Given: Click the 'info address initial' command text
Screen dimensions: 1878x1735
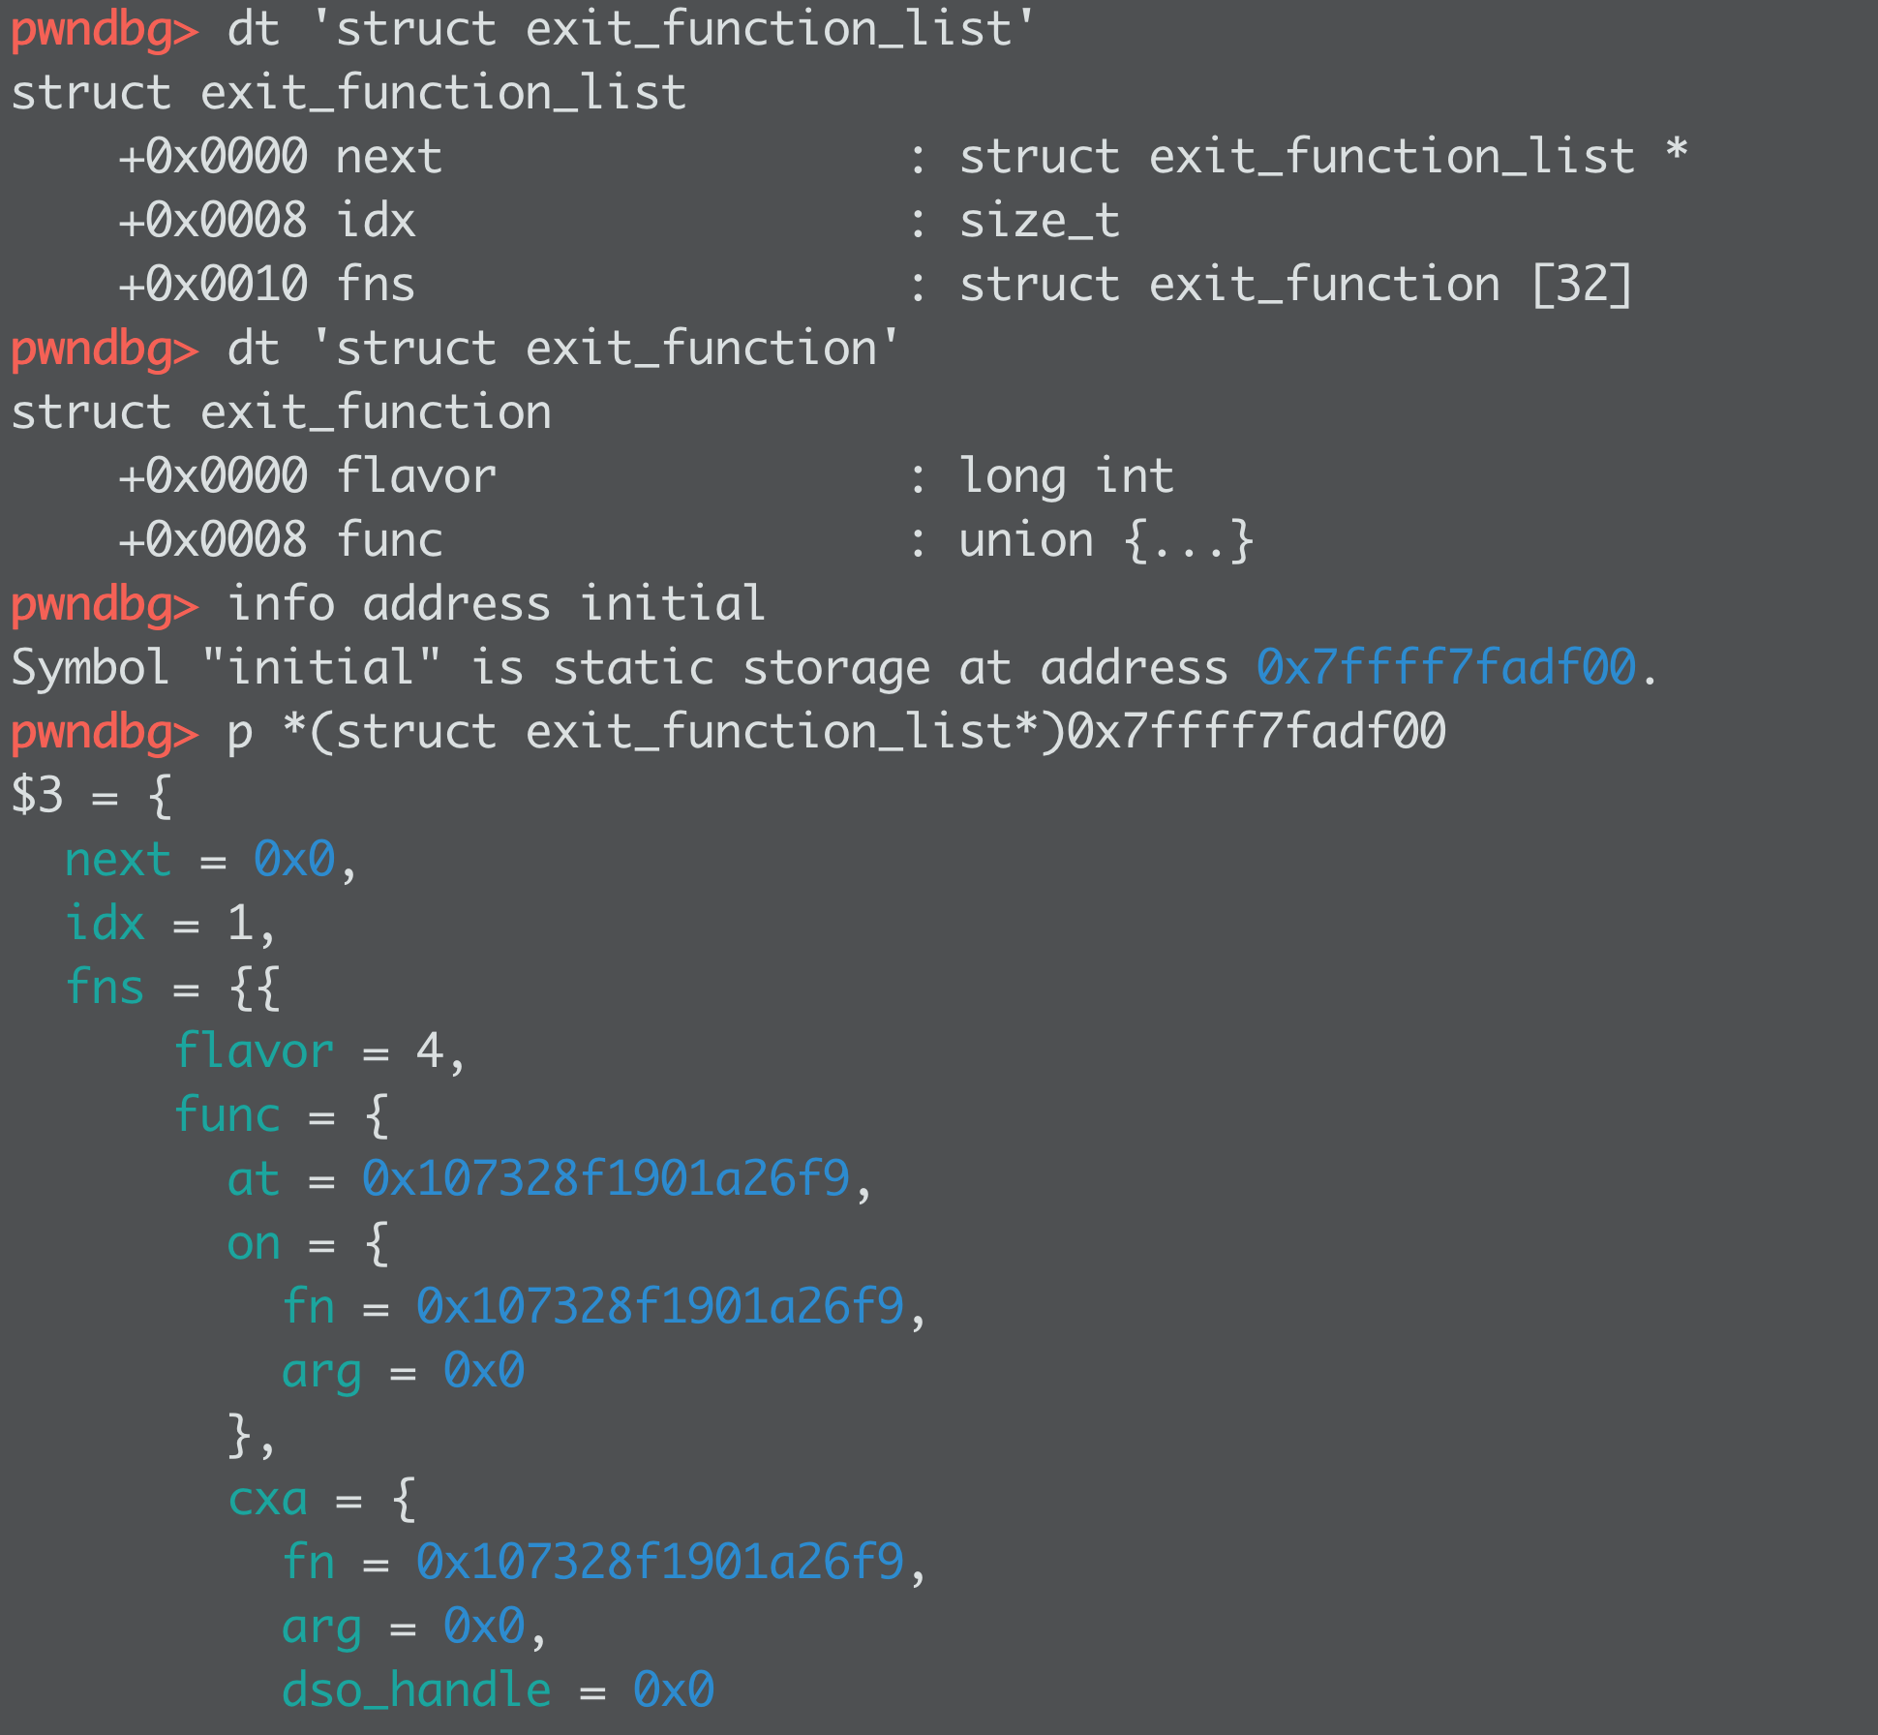Looking at the screenshot, I should (496, 604).
